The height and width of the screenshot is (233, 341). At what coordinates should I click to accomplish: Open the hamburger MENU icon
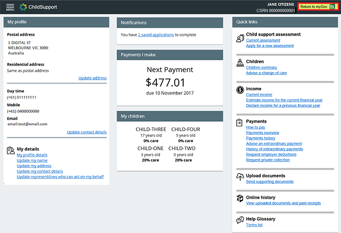pyautogui.click(x=10, y=7)
